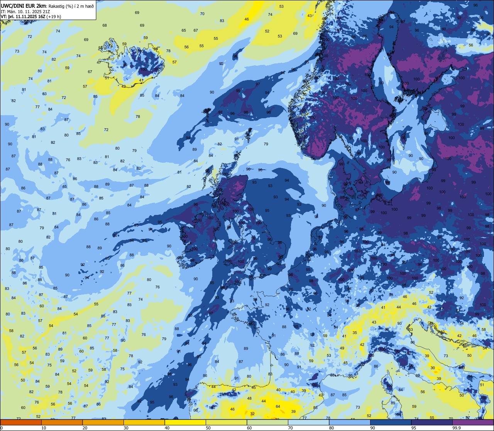Click the 0–10% dark orange legend swatch

pyautogui.click(x=21, y=422)
